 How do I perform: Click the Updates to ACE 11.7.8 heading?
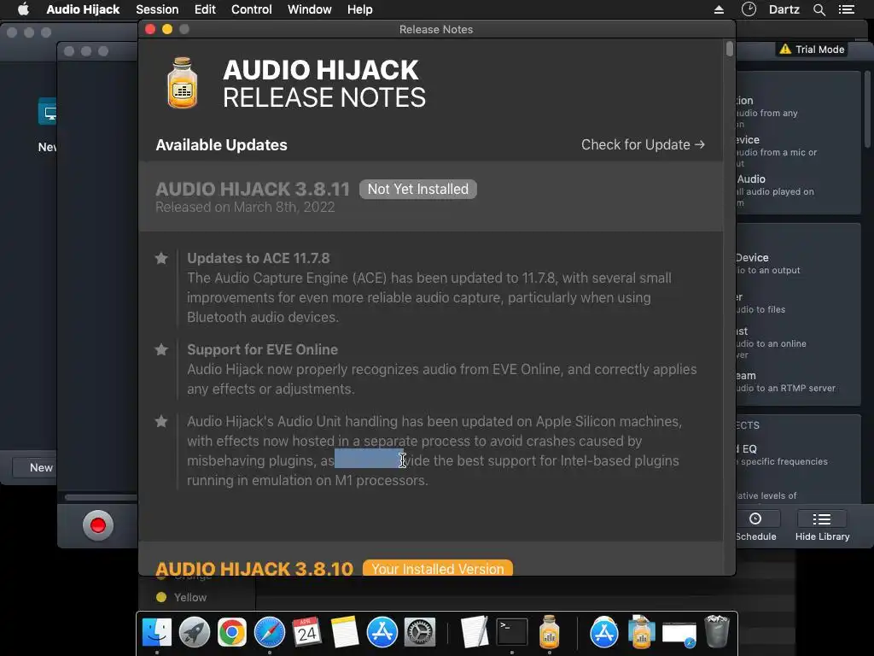click(258, 258)
